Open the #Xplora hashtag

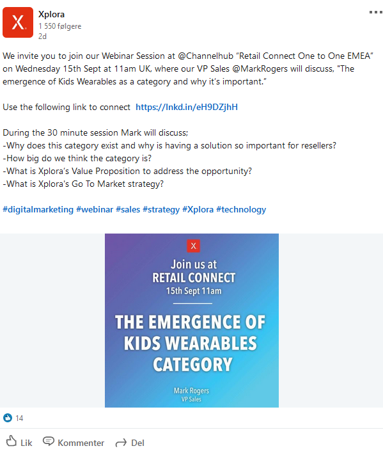(198, 209)
